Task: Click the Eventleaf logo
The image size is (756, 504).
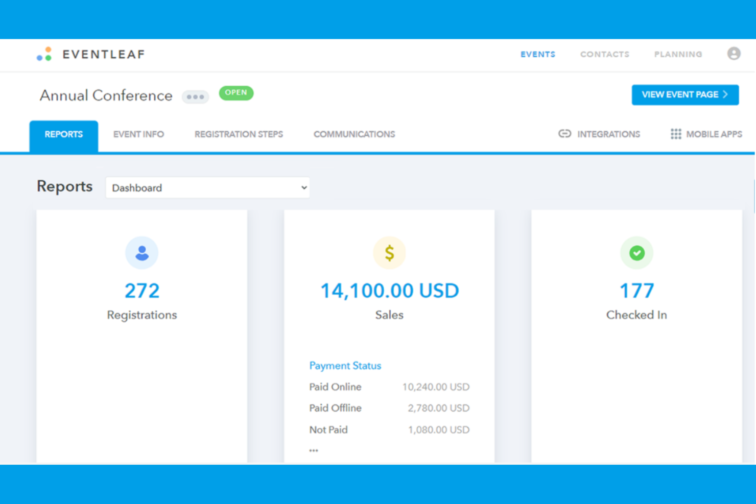Action: pos(90,54)
